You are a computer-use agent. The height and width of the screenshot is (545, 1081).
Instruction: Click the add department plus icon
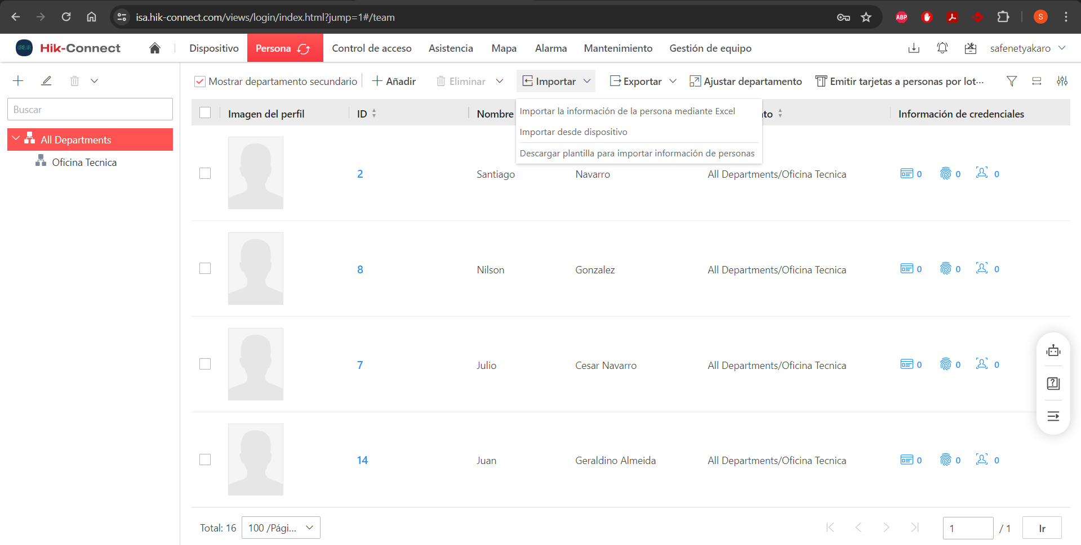(18, 81)
